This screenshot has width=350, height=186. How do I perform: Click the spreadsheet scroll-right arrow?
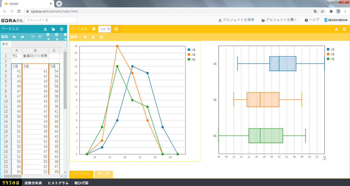pos(61,176)
